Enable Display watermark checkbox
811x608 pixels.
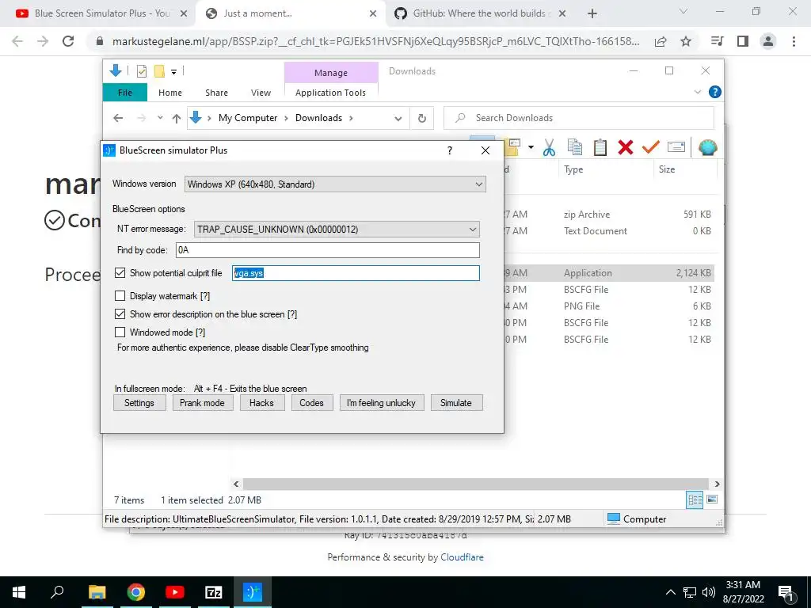(120, 296)
